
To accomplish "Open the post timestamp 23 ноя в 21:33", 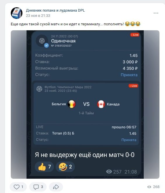I will pyautogui.click(x=38, y=16).
